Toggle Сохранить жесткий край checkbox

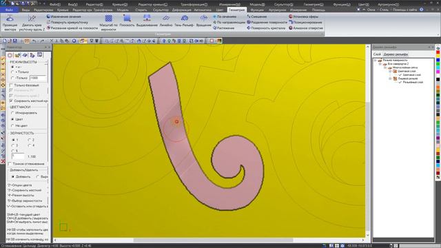coord(11,101)
